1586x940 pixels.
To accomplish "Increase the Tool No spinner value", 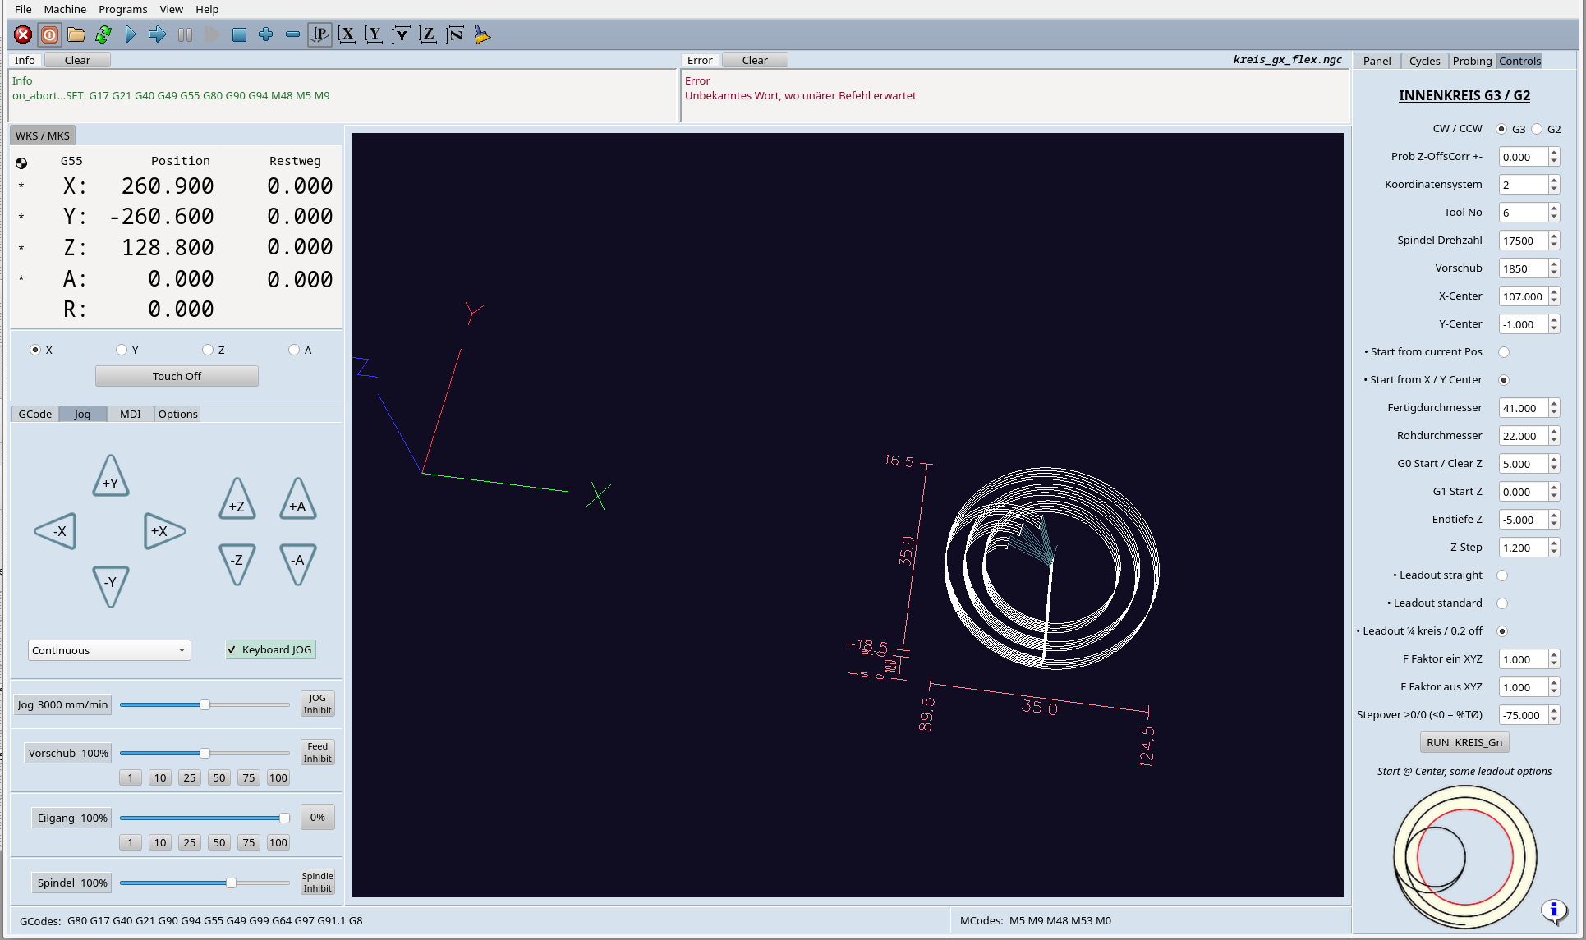I will [1553, 209].
